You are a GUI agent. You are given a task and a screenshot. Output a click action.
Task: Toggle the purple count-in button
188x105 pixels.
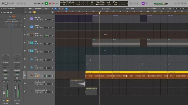tap(143, 3)
